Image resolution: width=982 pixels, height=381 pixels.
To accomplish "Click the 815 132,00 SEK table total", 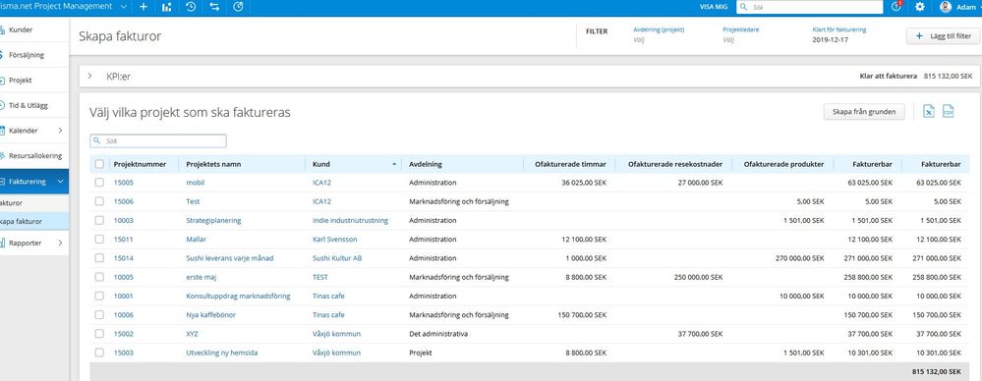I will point(936,371).
